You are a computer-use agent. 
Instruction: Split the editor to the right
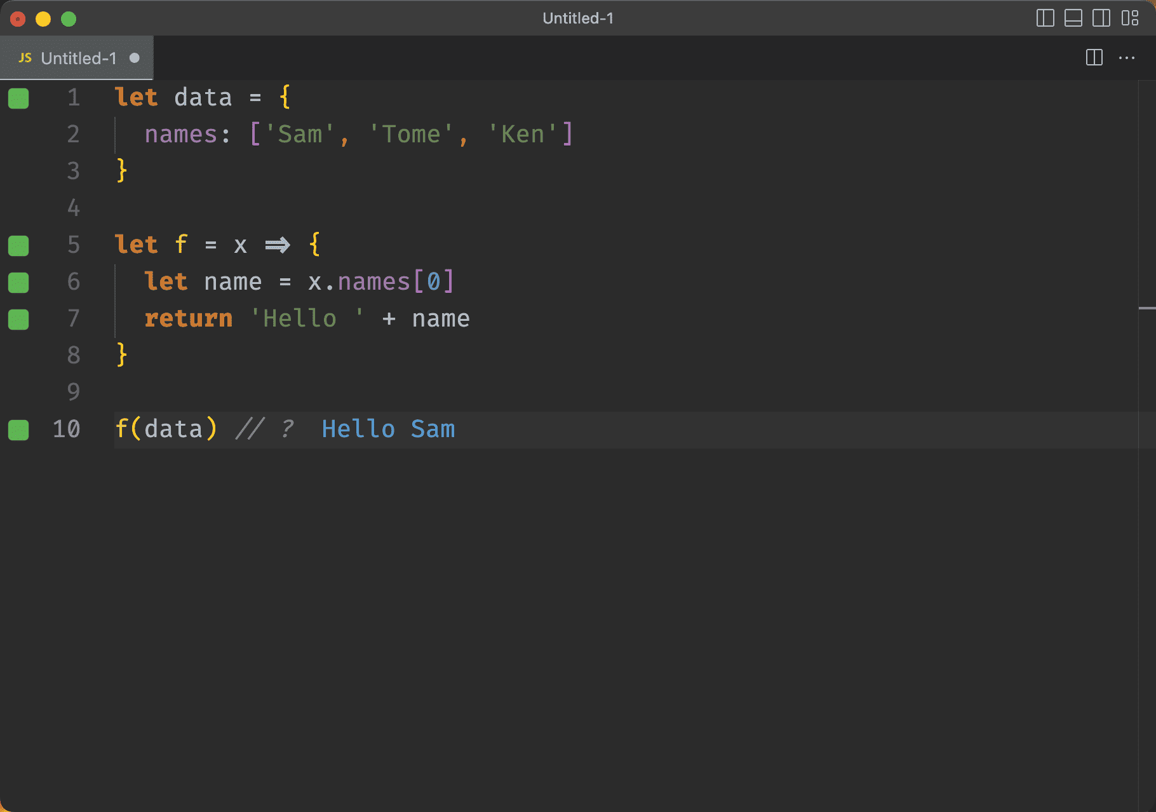click(1094, 58)
